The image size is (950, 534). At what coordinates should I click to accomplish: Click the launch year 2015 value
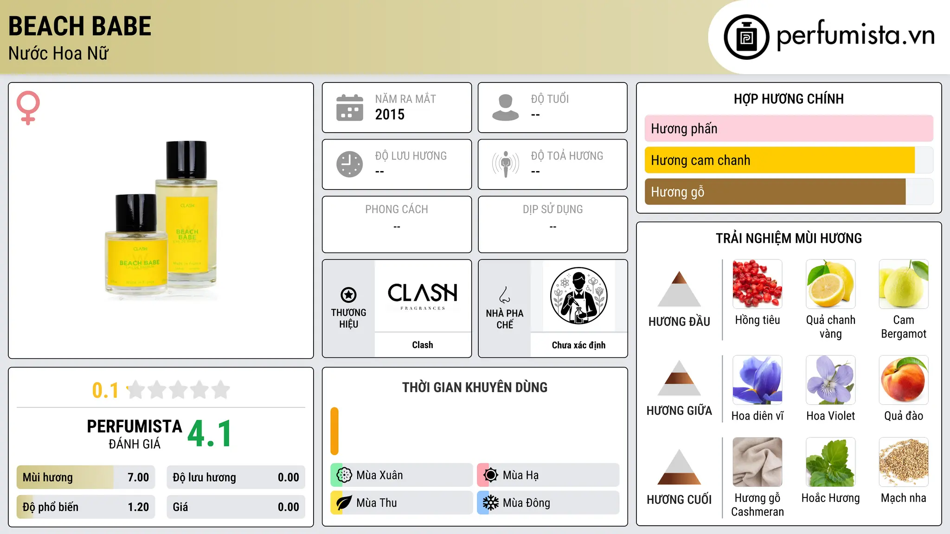coord(390,114)
